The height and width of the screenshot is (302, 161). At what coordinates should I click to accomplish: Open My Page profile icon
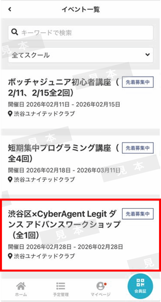(101, 286)
